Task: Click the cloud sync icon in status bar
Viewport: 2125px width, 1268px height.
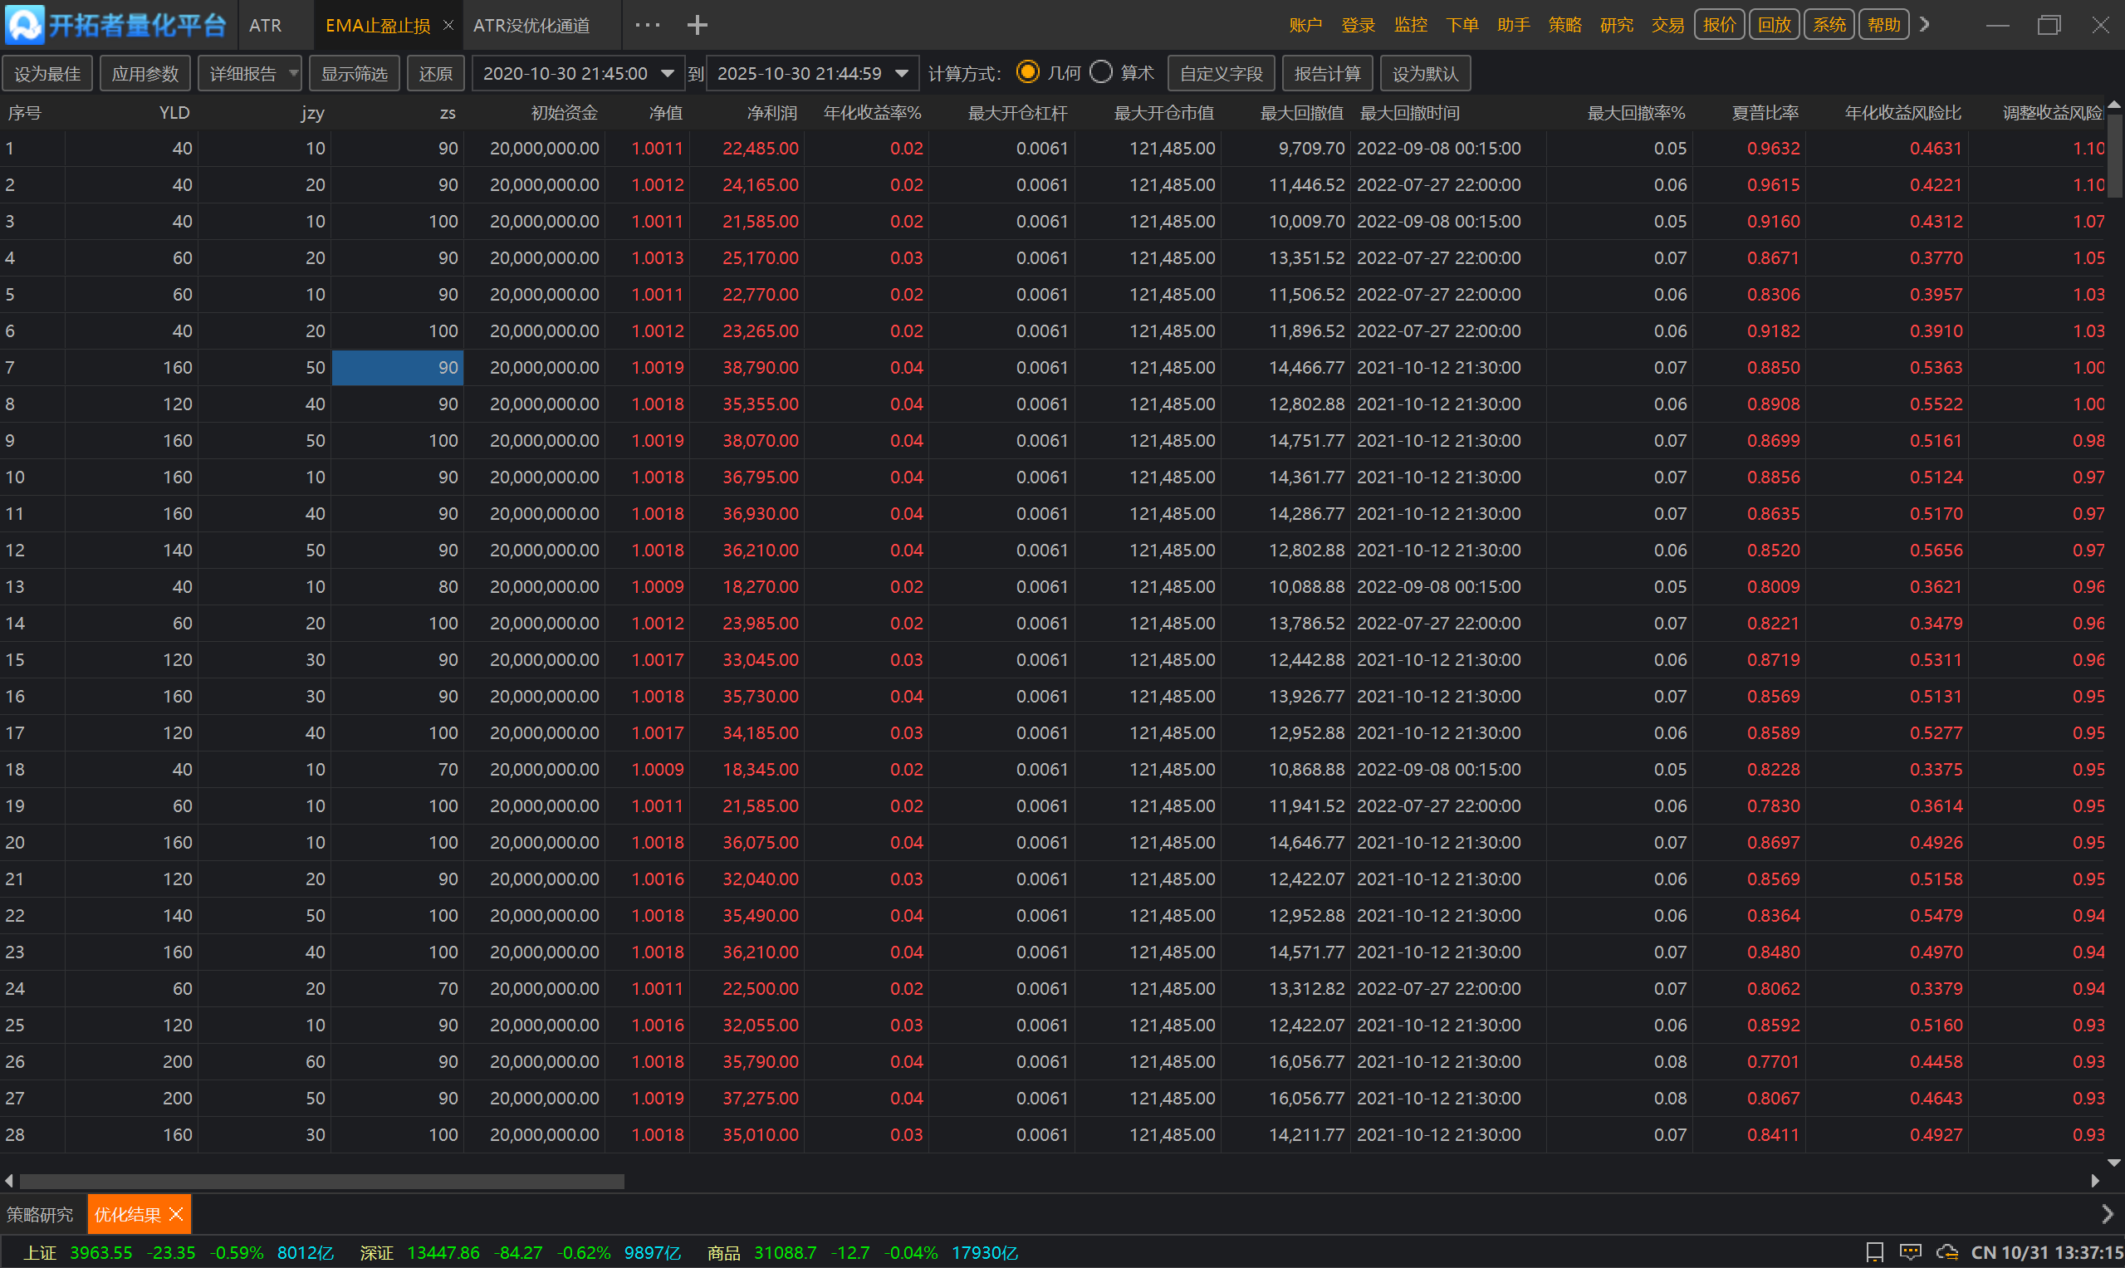Action: pos(1947,1252)
